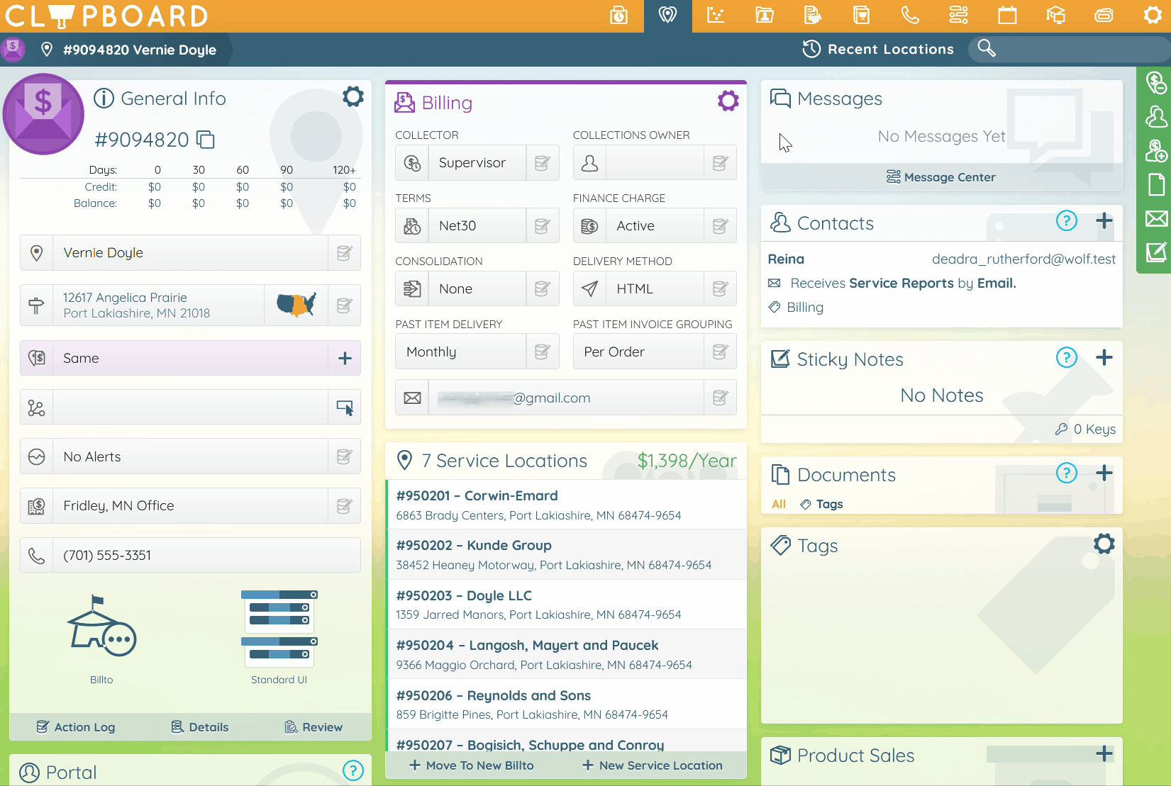Add a product sale with plus icon

point(1104,753)
